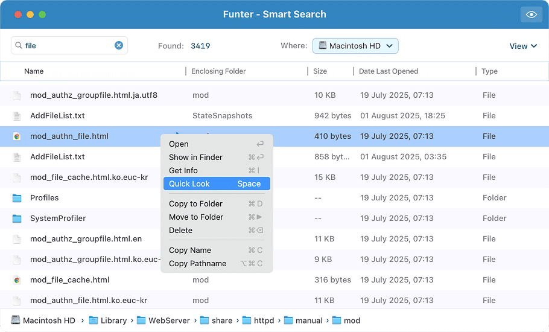Image resolution: width=549 pixels, height=332 pixels.
Task: Select Copy Name menu entry
Action: 217,251
